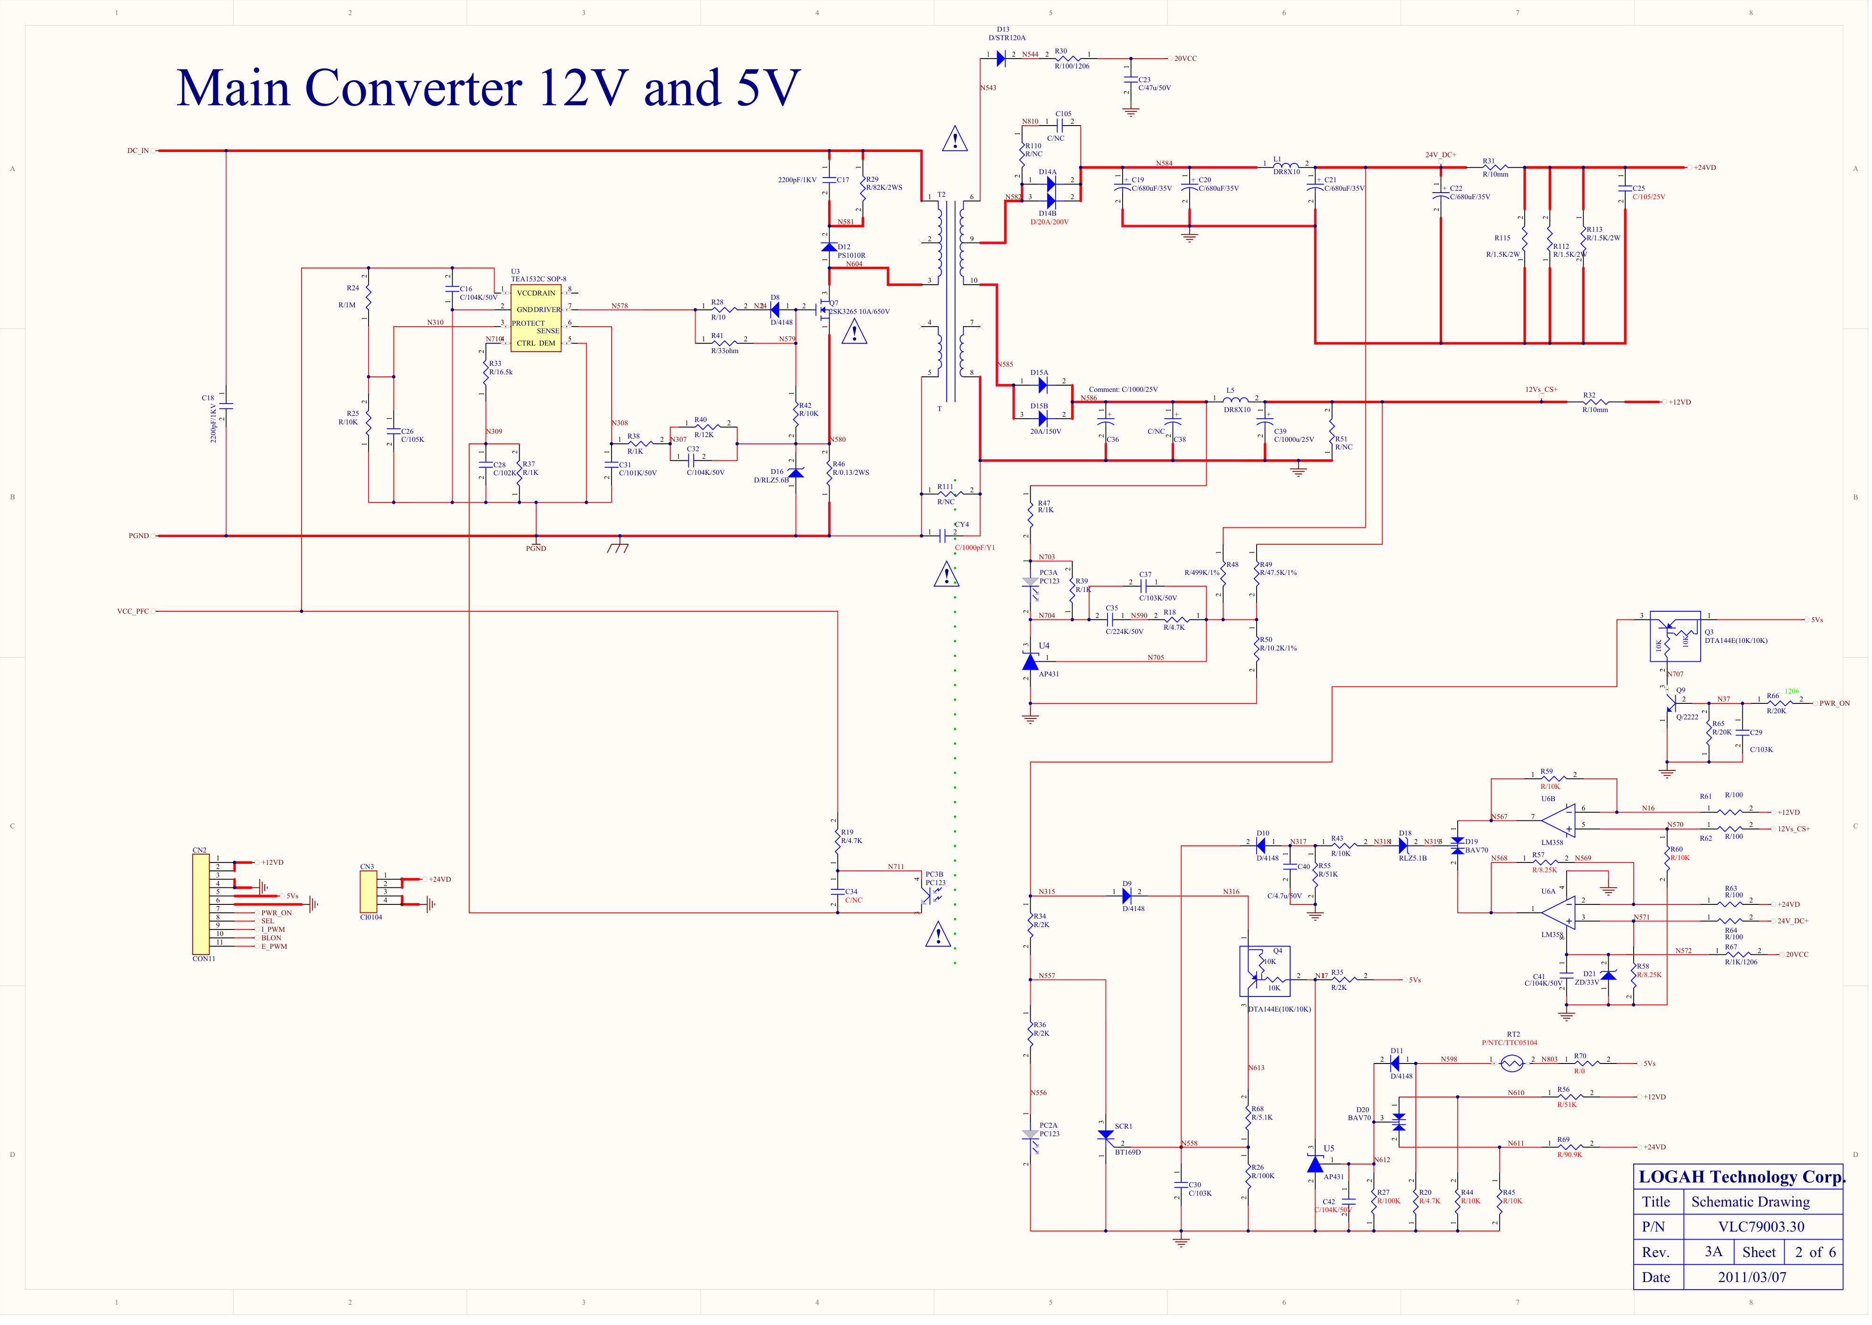Click the N578 net label on driver line
This screenshot has width=1872, height=1325.
(x=621, y=306)
